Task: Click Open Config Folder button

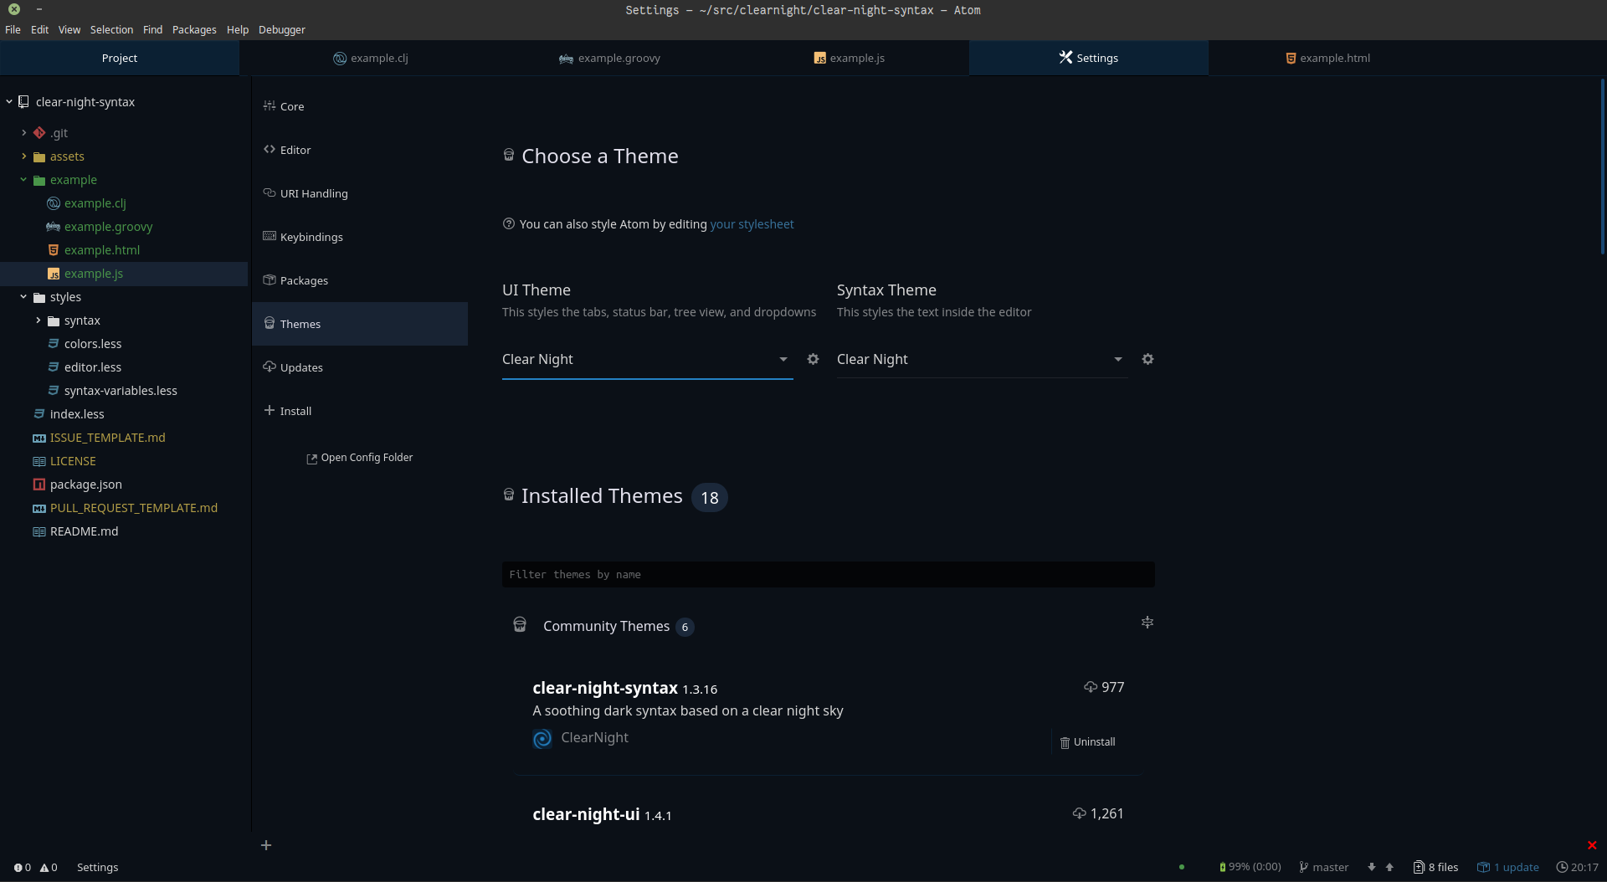Action: [x=360, y=458]
